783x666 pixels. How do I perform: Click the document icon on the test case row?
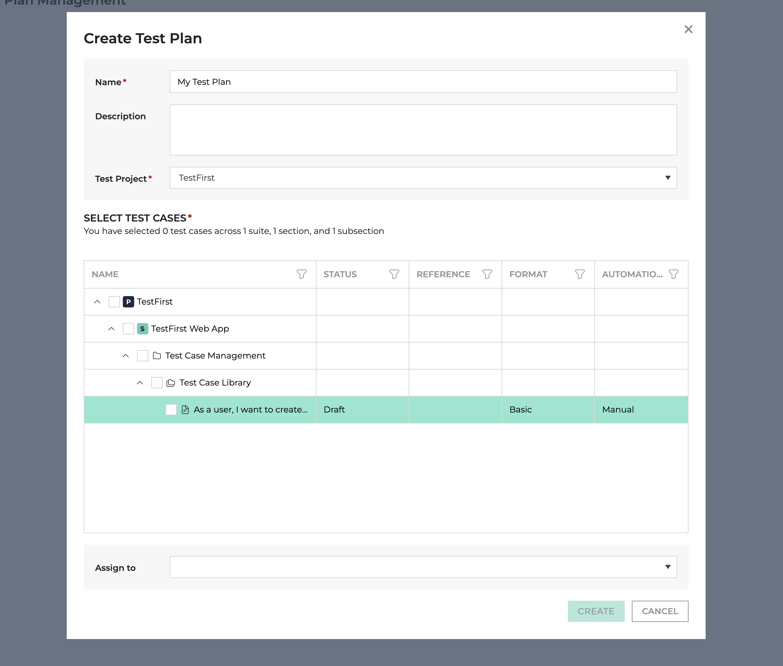[185, 409]
